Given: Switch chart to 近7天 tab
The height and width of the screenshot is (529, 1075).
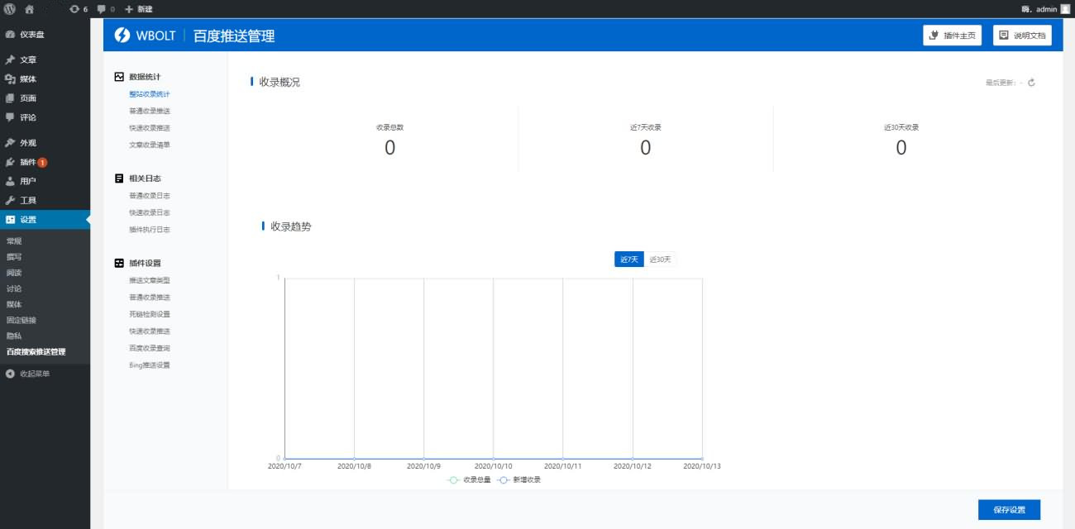Looking at the screenshot, I should [629, 260].
